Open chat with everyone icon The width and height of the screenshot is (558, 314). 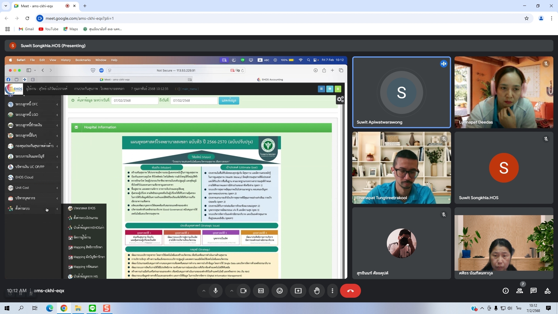534,291
